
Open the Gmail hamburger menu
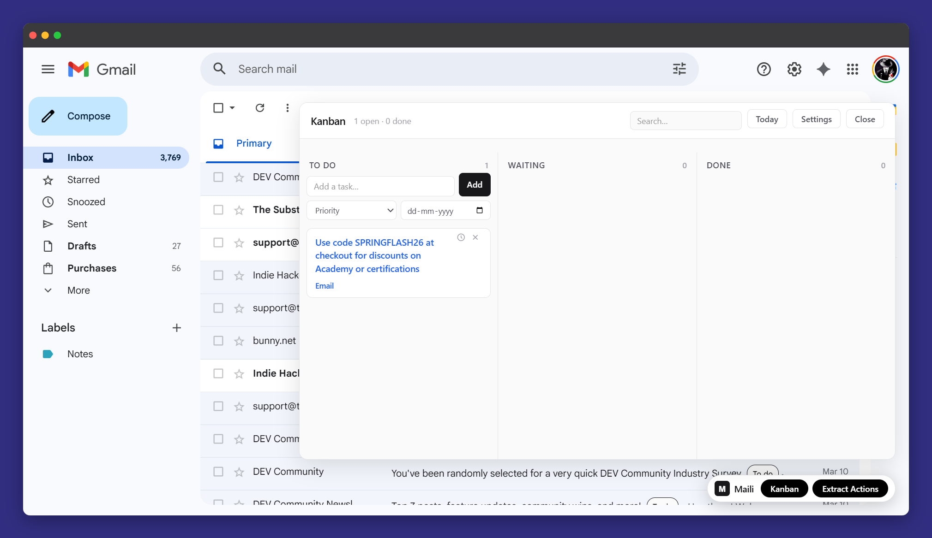(x=48, y=69)
